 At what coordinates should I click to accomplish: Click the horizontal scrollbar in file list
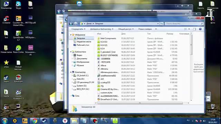pyautogui.click(x=140, y=103)
